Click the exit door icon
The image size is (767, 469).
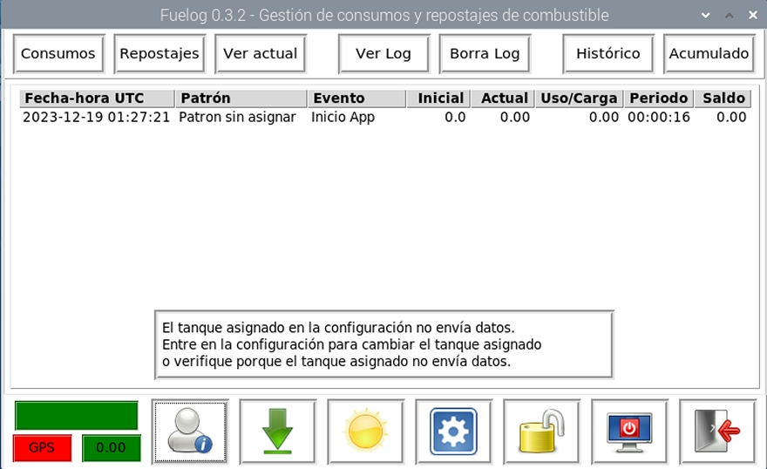click(x=717, y=431)
